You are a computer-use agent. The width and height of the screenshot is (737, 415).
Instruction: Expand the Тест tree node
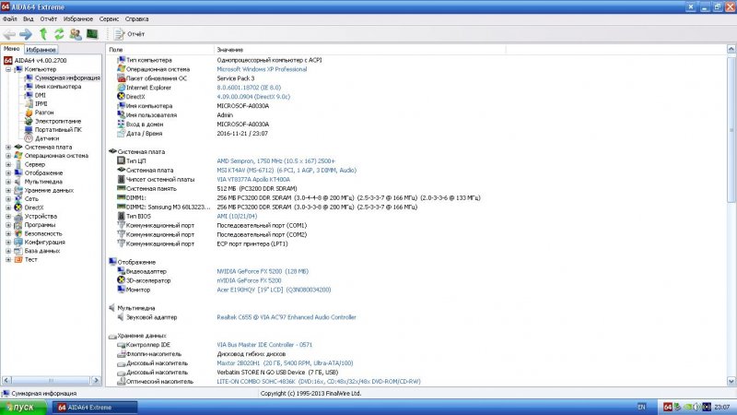pos(8,259)
